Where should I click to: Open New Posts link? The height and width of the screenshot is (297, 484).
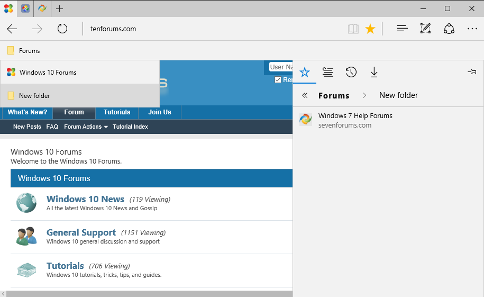pyautogui.click(x=27, y=127)
